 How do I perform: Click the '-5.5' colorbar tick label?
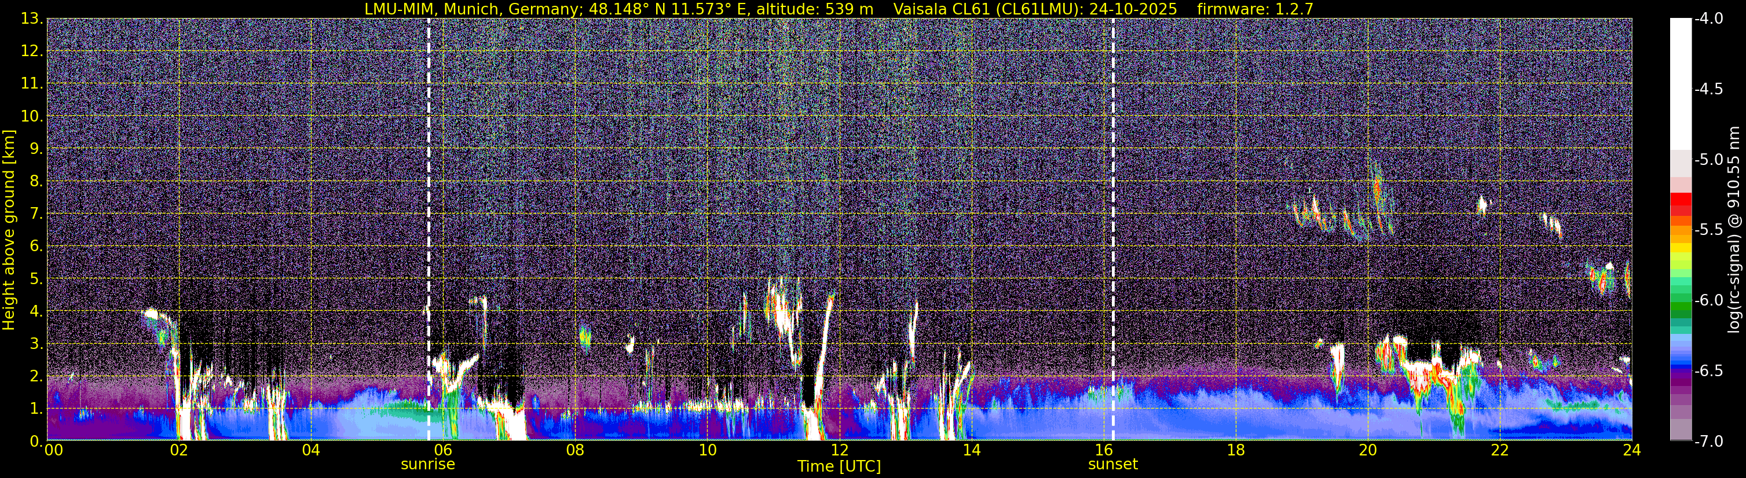click(x=1709, y=230)
